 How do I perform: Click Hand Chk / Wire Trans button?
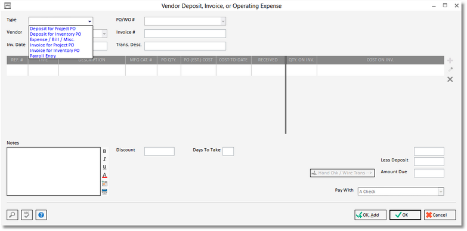(342, 173)
